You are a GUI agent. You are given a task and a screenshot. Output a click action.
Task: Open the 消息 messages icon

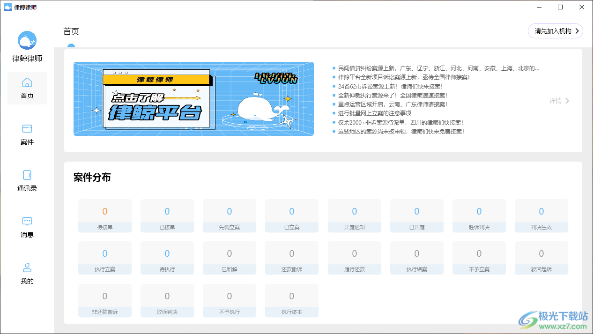(27, 227)
